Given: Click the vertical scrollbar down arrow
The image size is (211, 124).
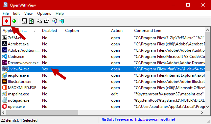Looking at the screenshot, I should 207,107.
